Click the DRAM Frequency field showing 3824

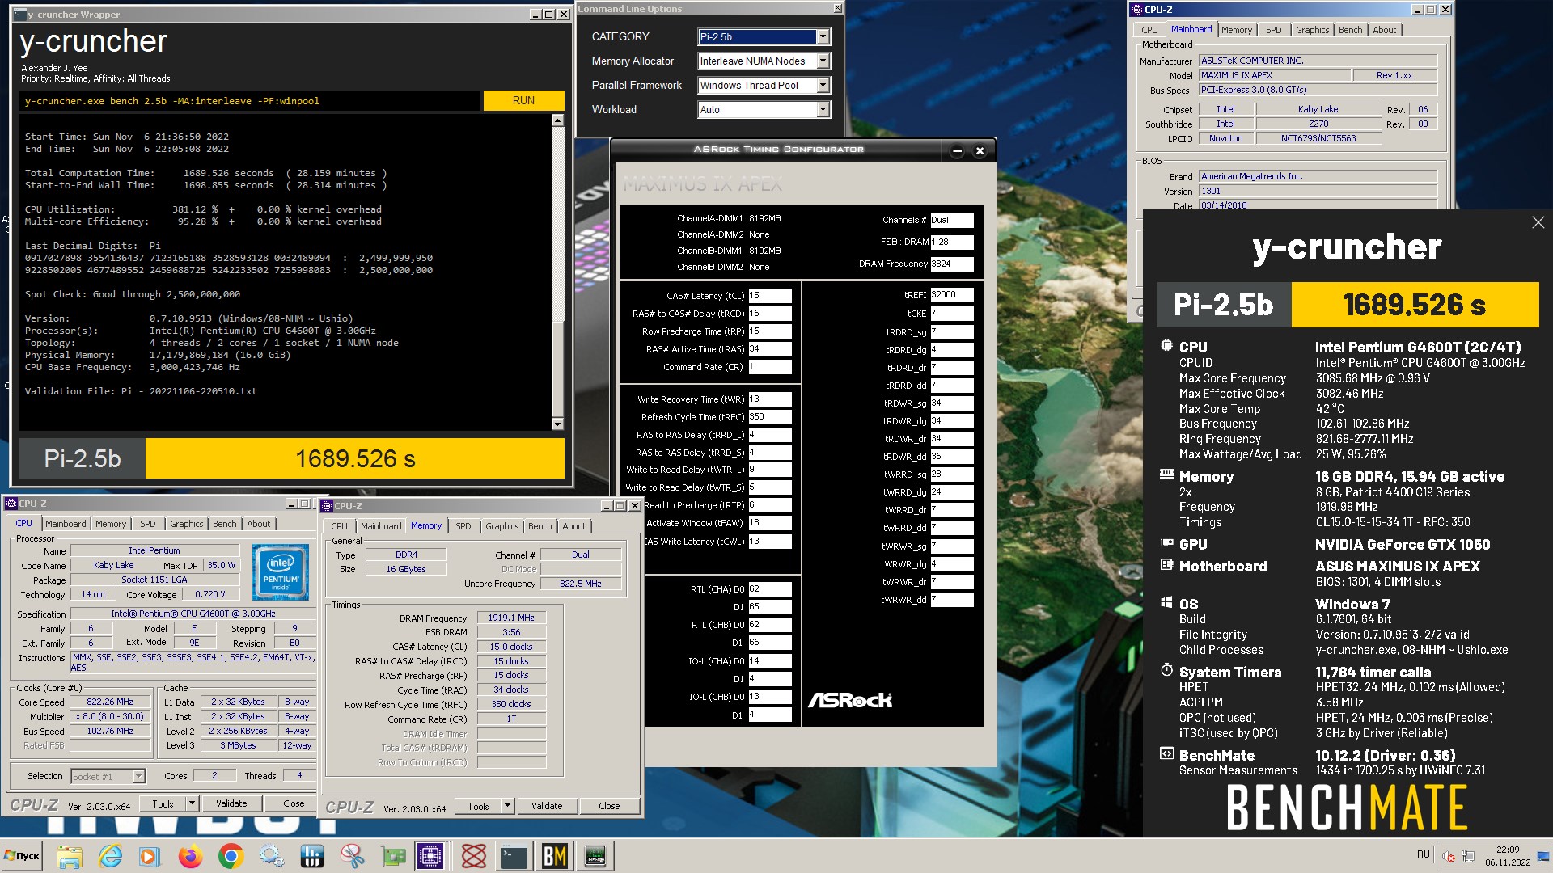click(951, 264)
